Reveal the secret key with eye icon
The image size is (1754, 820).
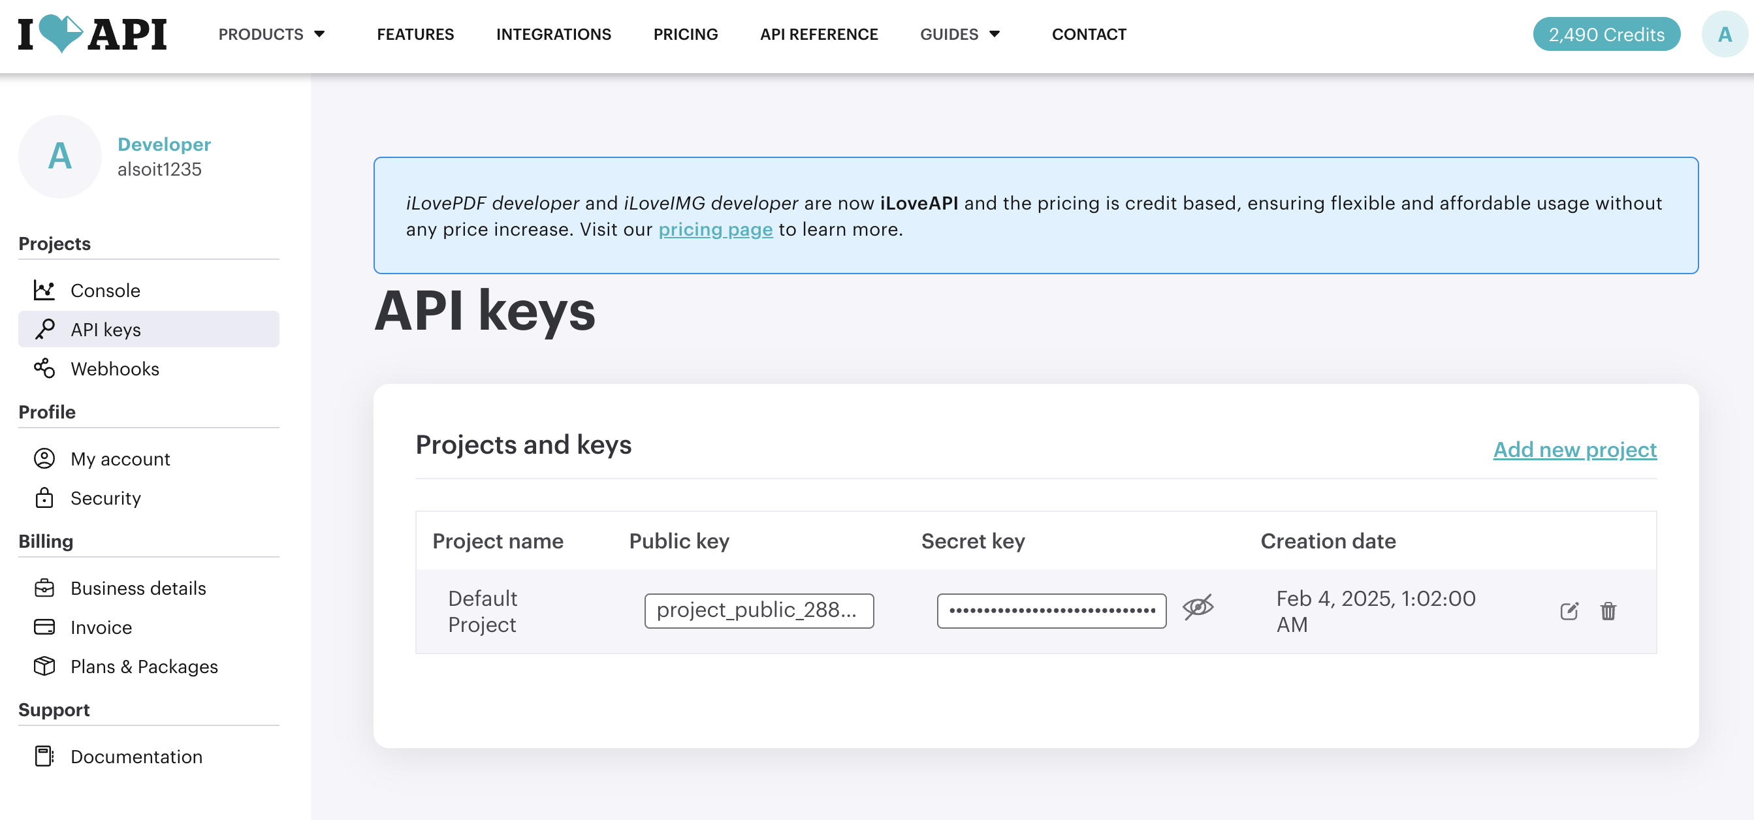click(x=1198, y=607)
